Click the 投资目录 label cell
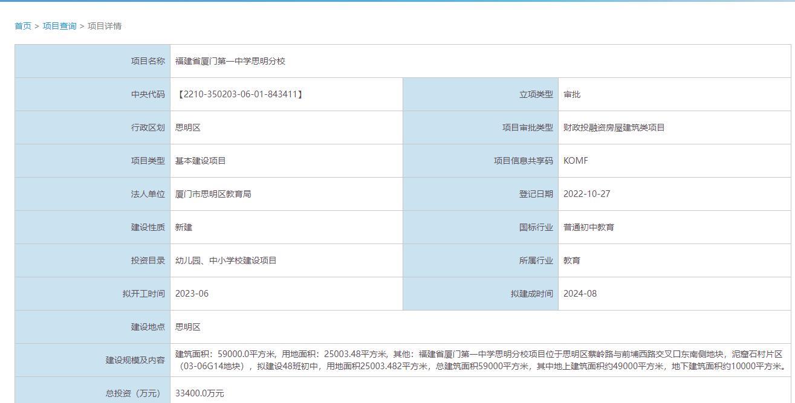Screen dimensions: 795x403 pyautogui.click(x=92, y=260)
